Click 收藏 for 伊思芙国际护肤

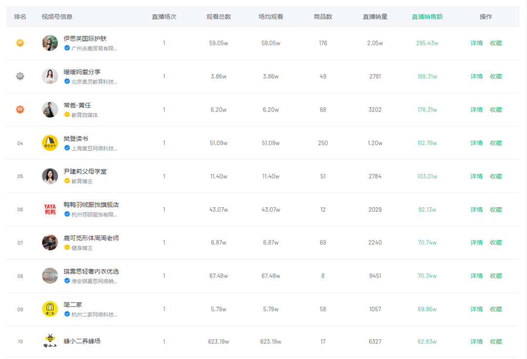pos(496,43)
